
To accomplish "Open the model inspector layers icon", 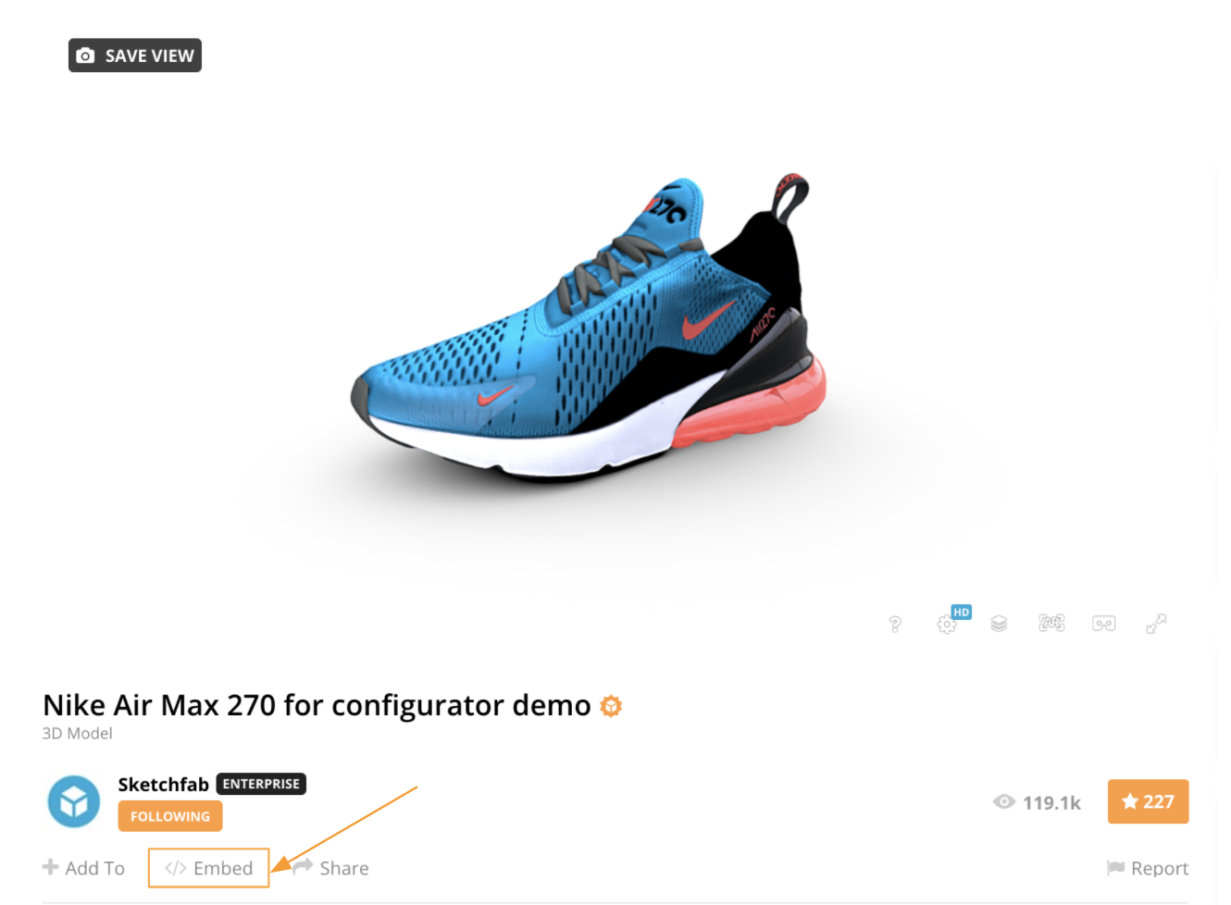I will click(x=999, y=624).
